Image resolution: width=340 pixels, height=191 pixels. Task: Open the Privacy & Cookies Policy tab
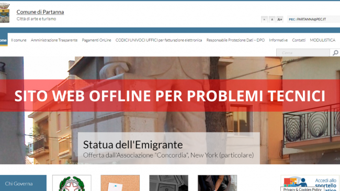click(x=302, y=189)
